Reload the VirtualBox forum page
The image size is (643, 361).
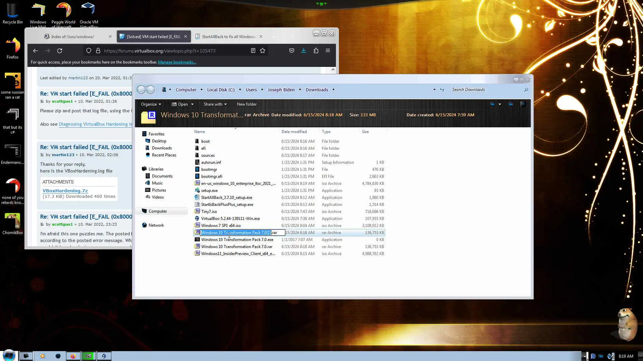point(60,51)
